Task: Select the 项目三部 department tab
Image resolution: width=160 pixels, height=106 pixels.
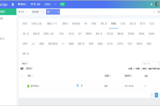Action: pos(133,24)
